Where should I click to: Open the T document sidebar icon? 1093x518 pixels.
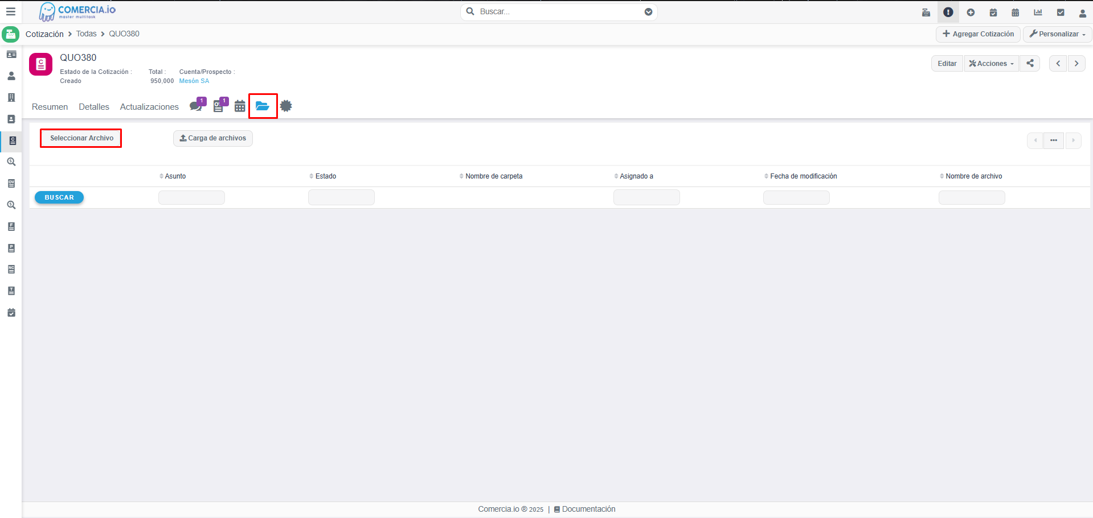coord(11,291)
